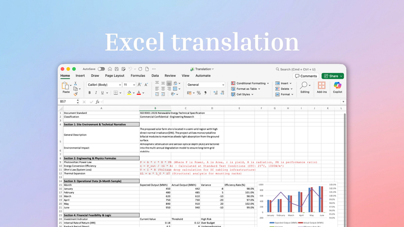Click the Decrease Decimal icon
This screenshot has width=404, height=227.
(x=222, y=93)
